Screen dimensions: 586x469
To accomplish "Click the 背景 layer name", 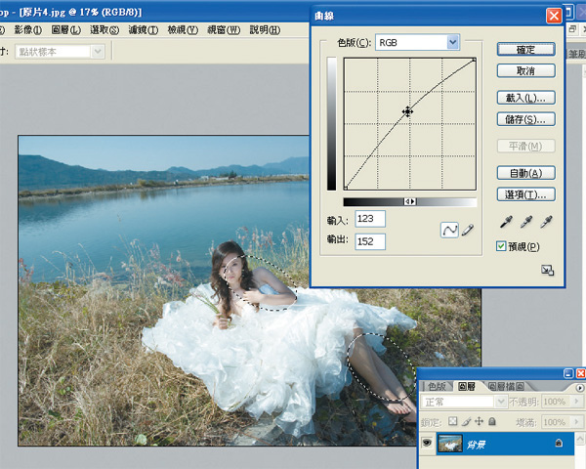I will tap(476, 445).
